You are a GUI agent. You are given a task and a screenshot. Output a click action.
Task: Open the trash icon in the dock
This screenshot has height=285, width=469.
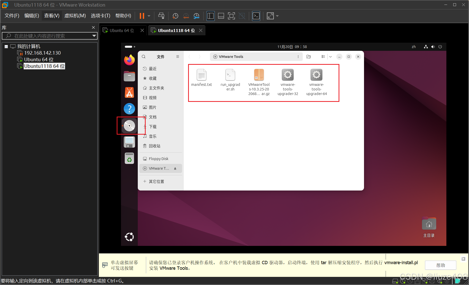click(x=129, y=158)
